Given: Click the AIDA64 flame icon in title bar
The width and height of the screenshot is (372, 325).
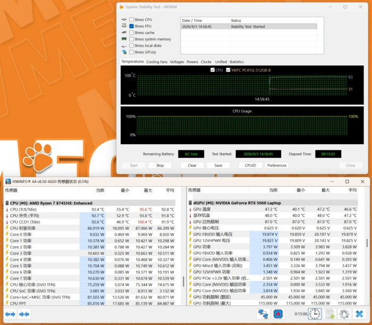Looking at the screenshot, I should pos(122,7).
